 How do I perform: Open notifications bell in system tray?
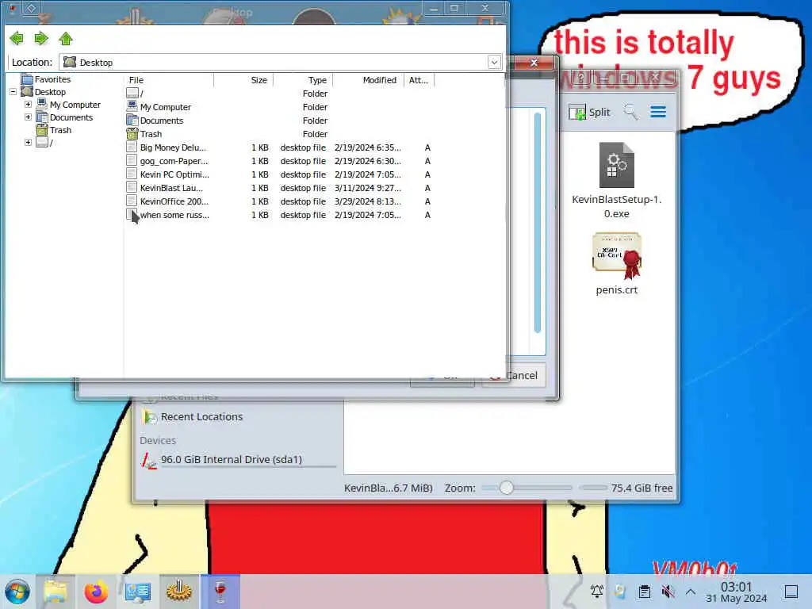[x=596, y=591]
